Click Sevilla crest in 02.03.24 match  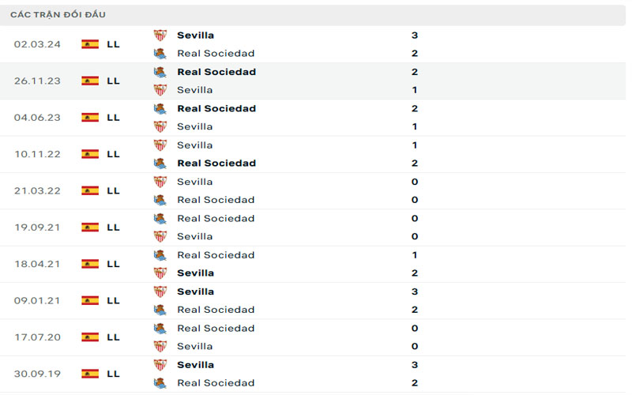click(x=160, y=36)
